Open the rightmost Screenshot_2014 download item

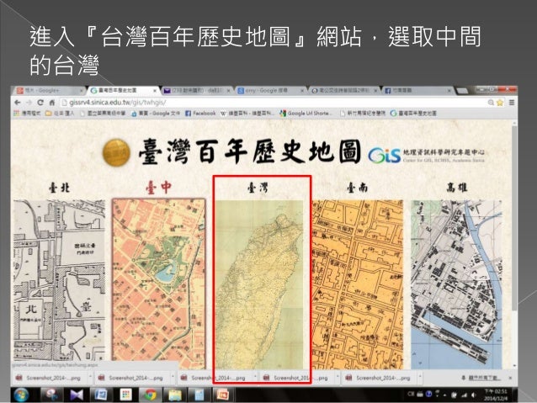click(x=378, y=378)
